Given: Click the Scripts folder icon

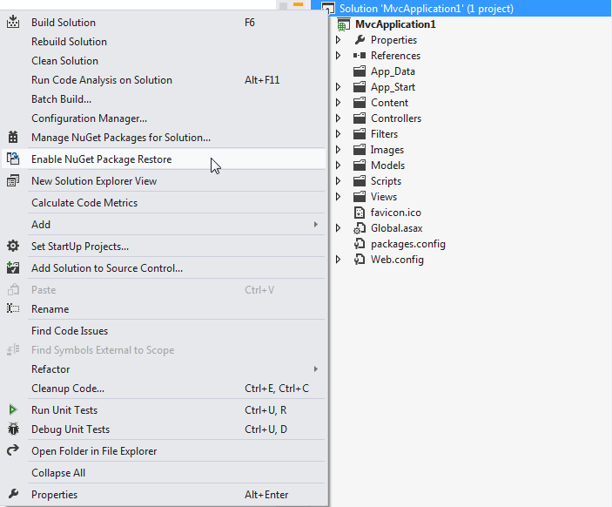Looking at the screenshot, I should pos(360,181).
